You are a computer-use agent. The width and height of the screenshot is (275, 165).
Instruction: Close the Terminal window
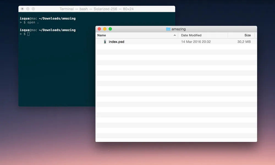click(22, 9)
